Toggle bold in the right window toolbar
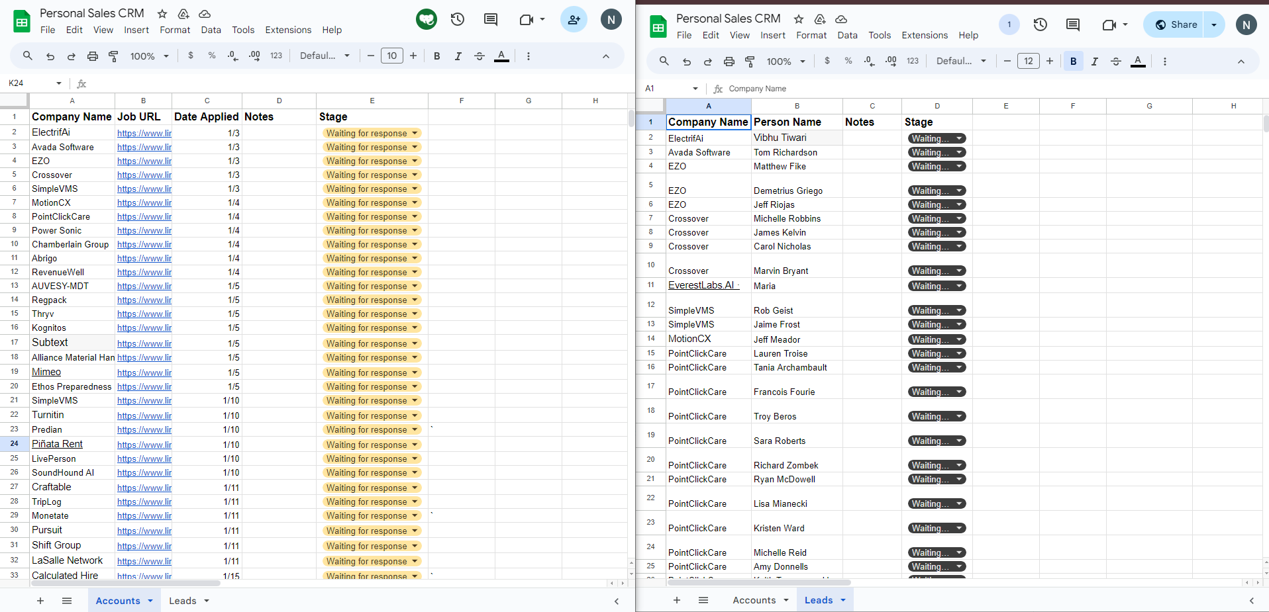Screen dimensions: 1269x612 point(1073,62)
